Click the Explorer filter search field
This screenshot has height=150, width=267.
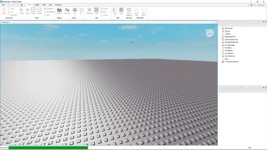(x=243, y=25)
